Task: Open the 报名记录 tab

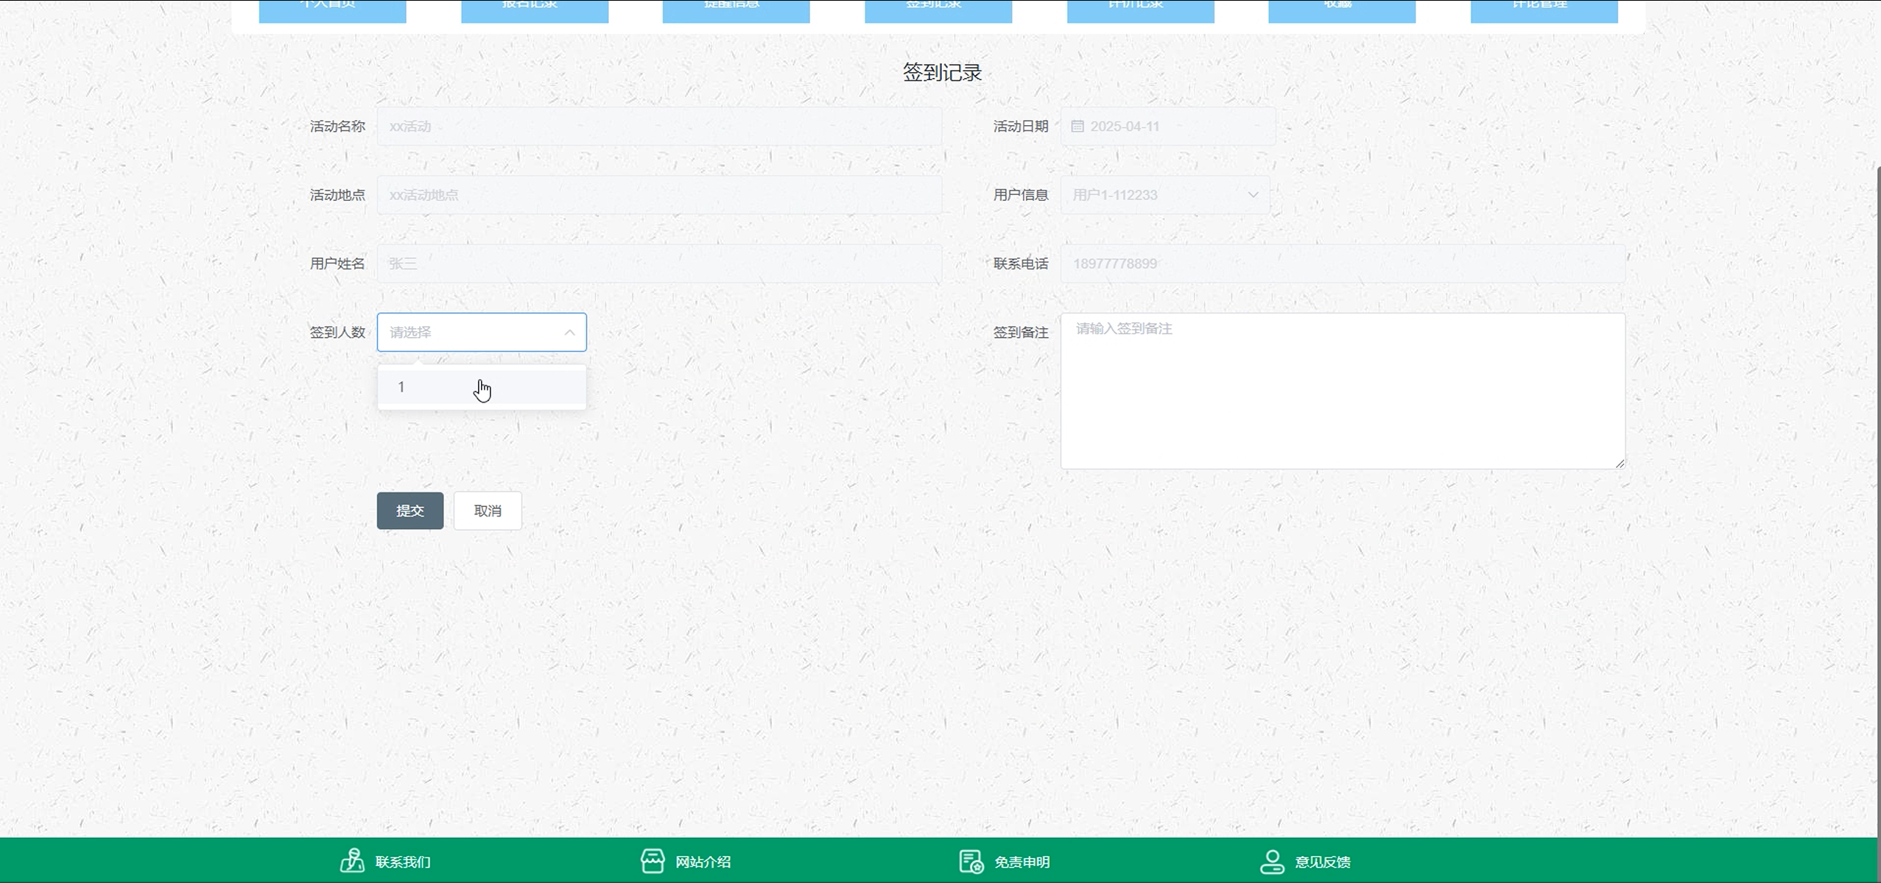Action: pos(535,9)
